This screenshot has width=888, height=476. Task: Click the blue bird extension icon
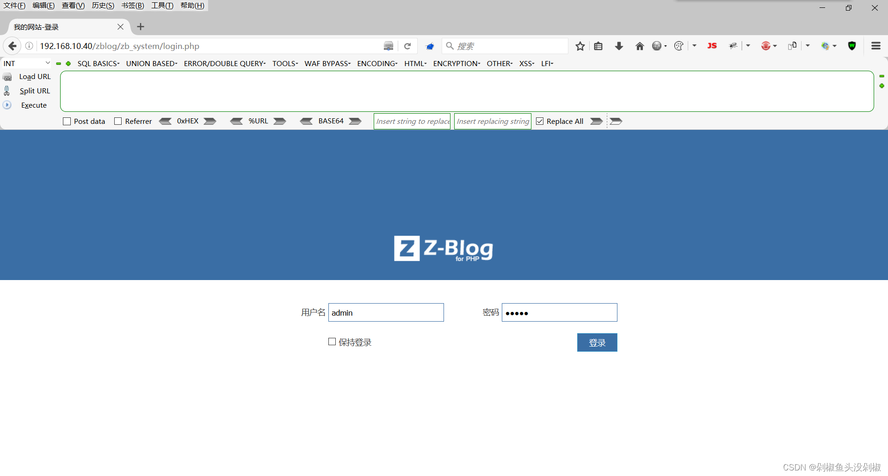click(x=430, y=46)
